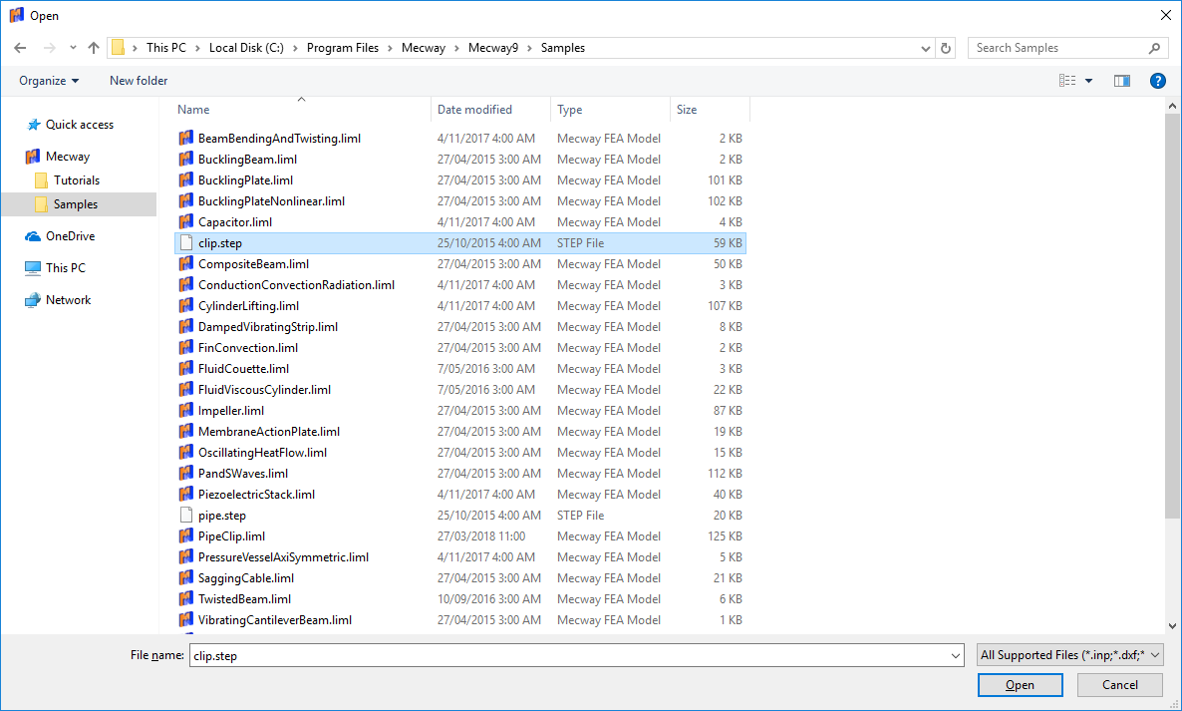Screen dimensions: 1182x711
Task: Click the FluidCouette.liml file icon
Action: point(186,369)
